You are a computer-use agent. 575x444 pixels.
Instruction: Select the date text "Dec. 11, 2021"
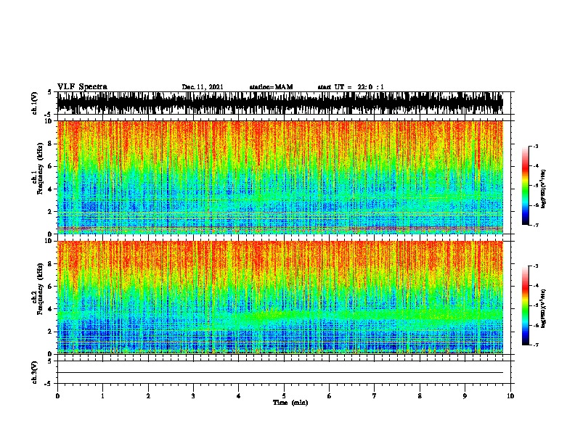[203, 87]
